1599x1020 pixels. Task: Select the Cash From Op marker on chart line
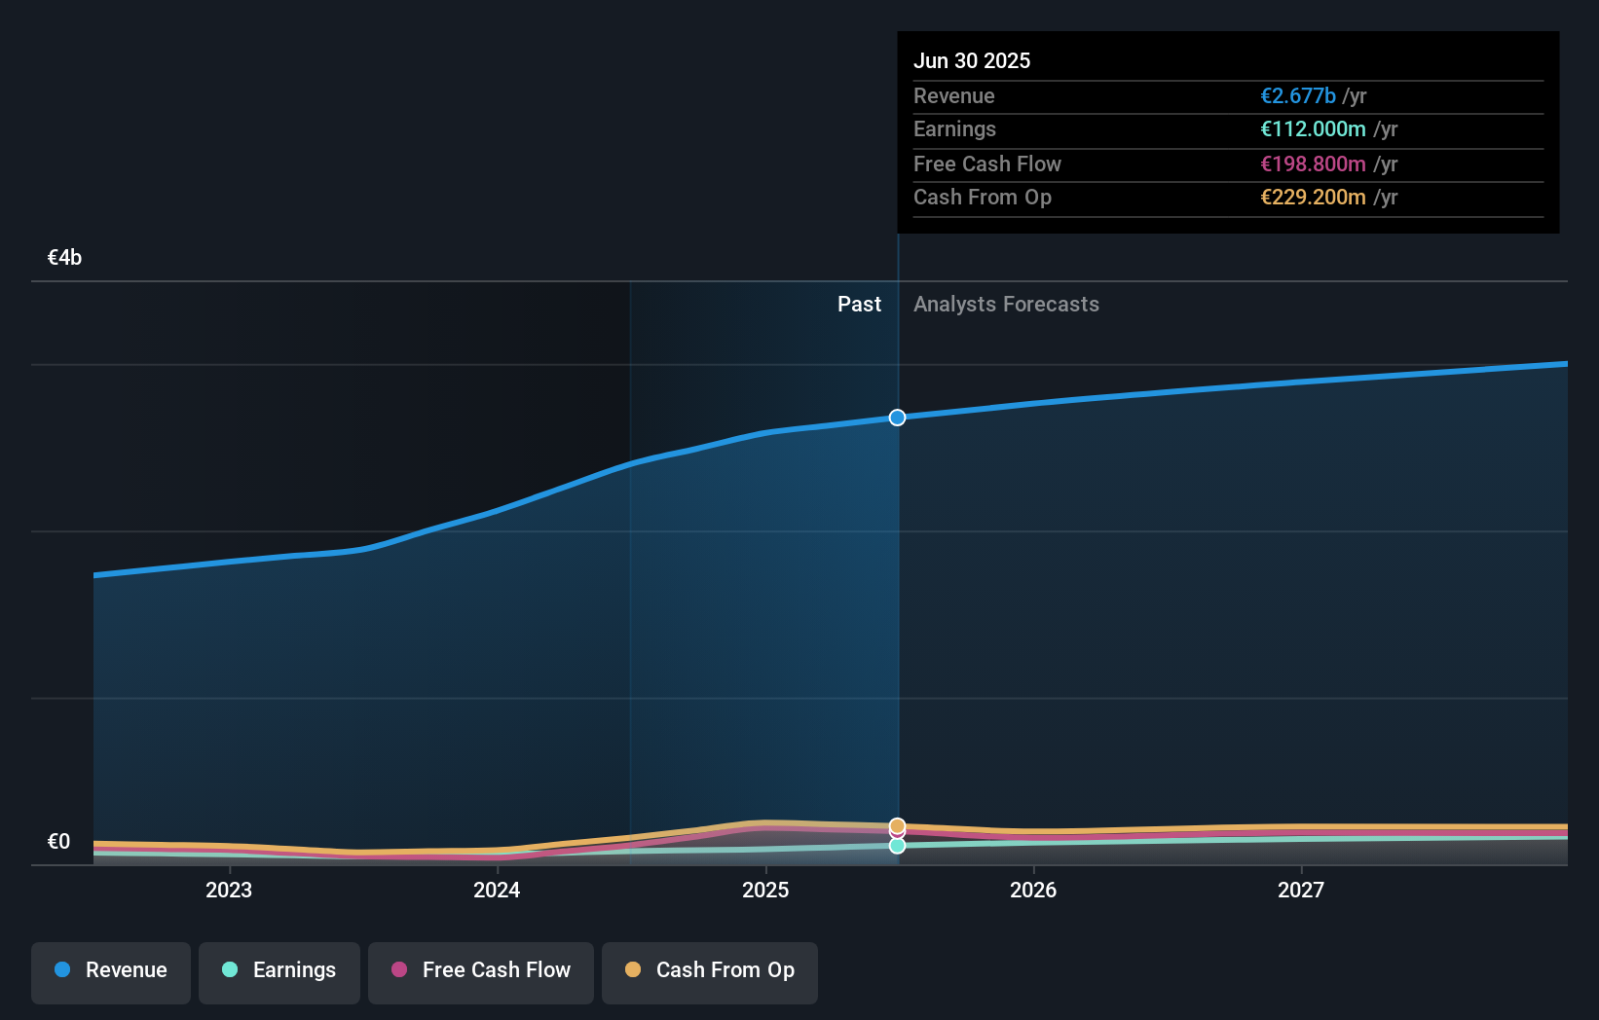click(897, 826)
